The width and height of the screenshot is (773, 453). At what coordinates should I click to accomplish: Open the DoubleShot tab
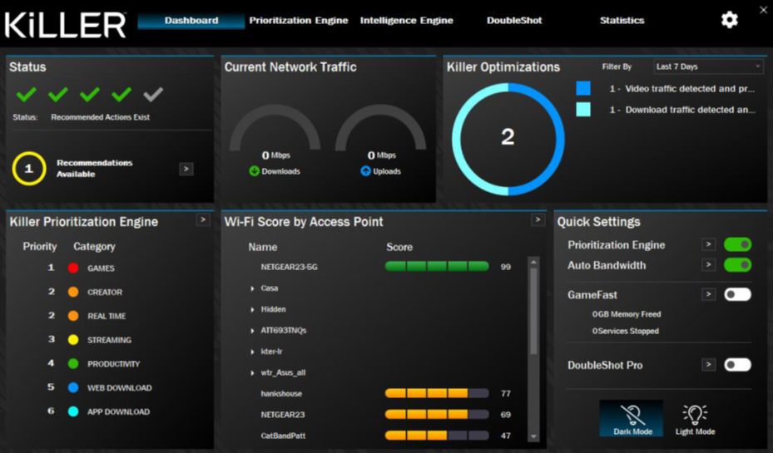[x=514, y=21]
